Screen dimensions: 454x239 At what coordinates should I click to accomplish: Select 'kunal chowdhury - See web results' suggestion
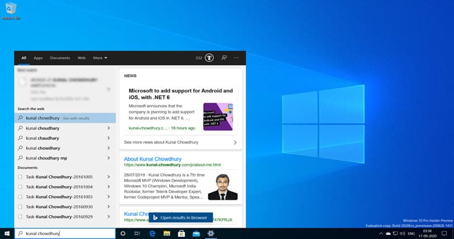point(65,118)
